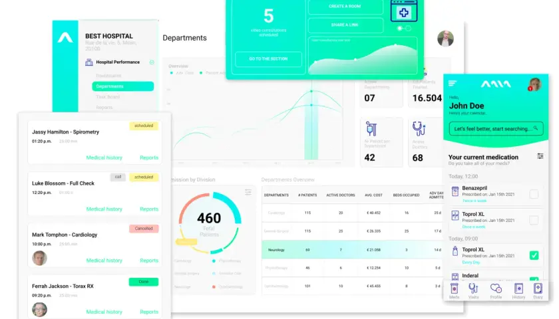Tick the checkbox for the Once a week Toprol XL
The image size is (559, 319).
click(534, 220)
